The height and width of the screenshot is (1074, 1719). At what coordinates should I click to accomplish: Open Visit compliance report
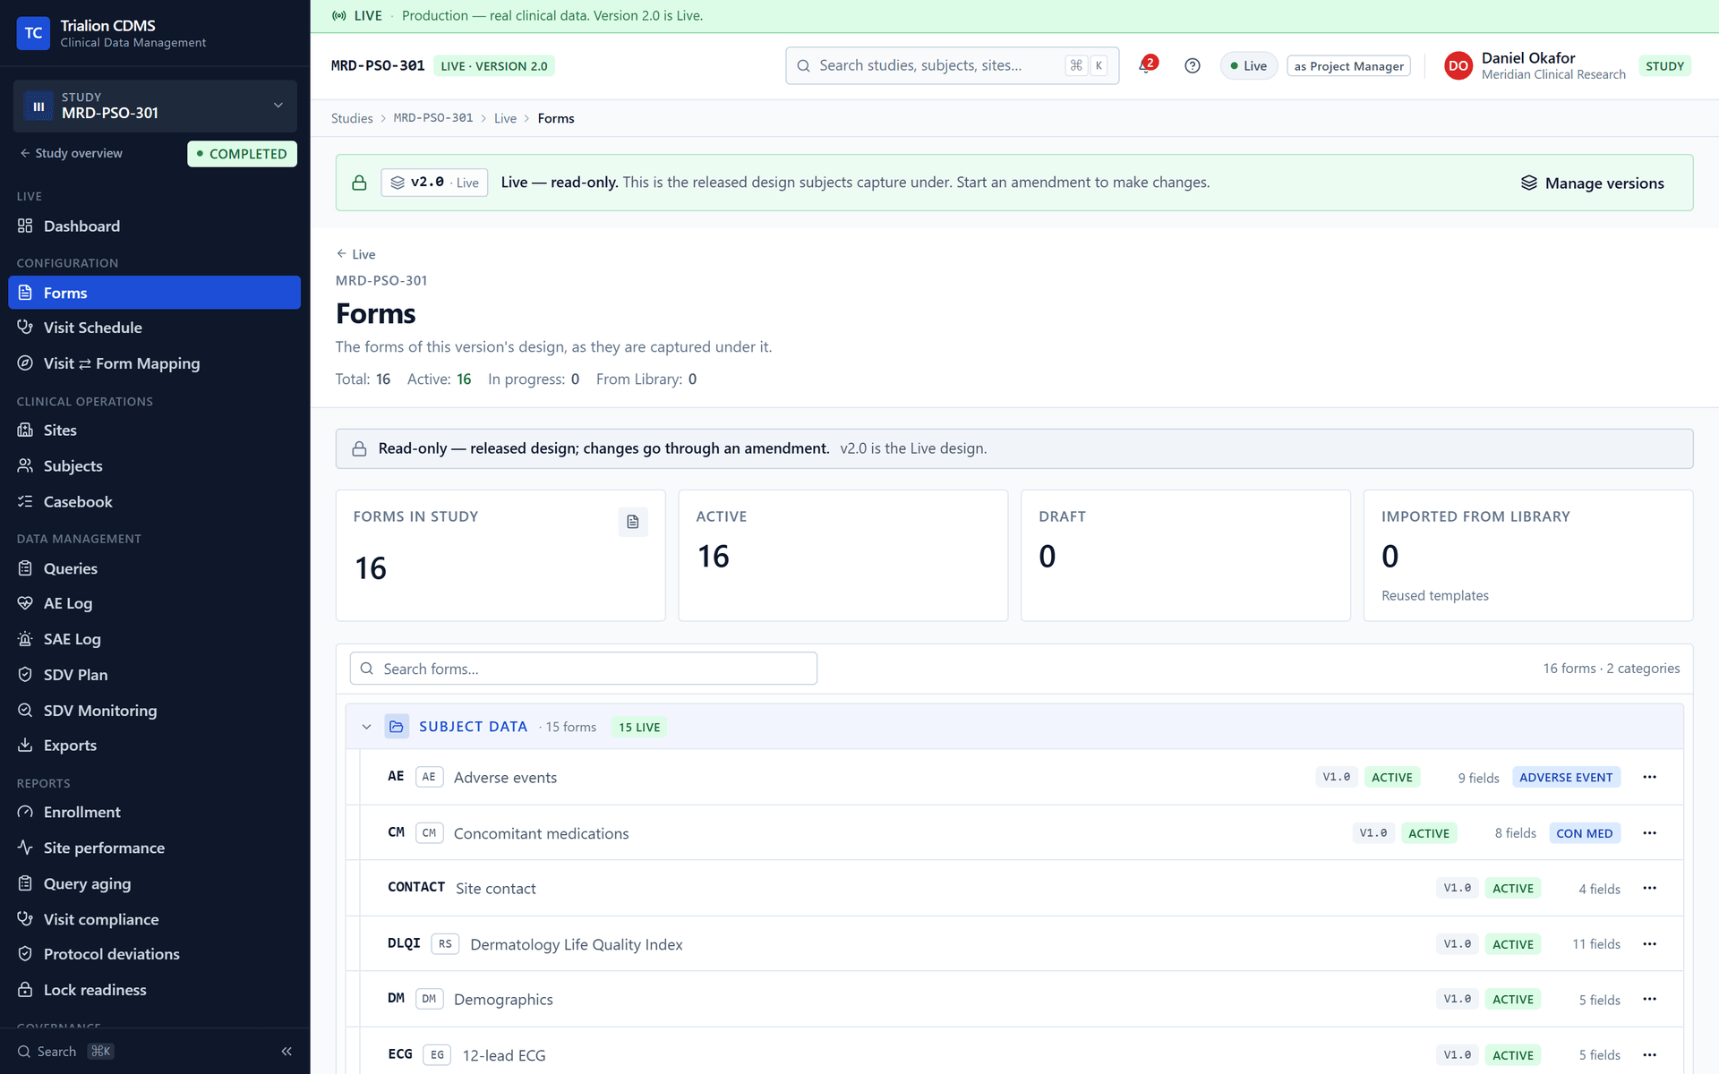154,919
